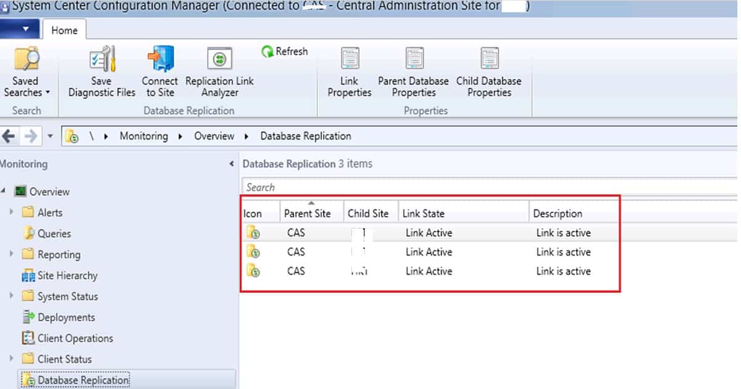Select the Client Status folder
This screenshot has width=741, height=389.
pos(56,359)
